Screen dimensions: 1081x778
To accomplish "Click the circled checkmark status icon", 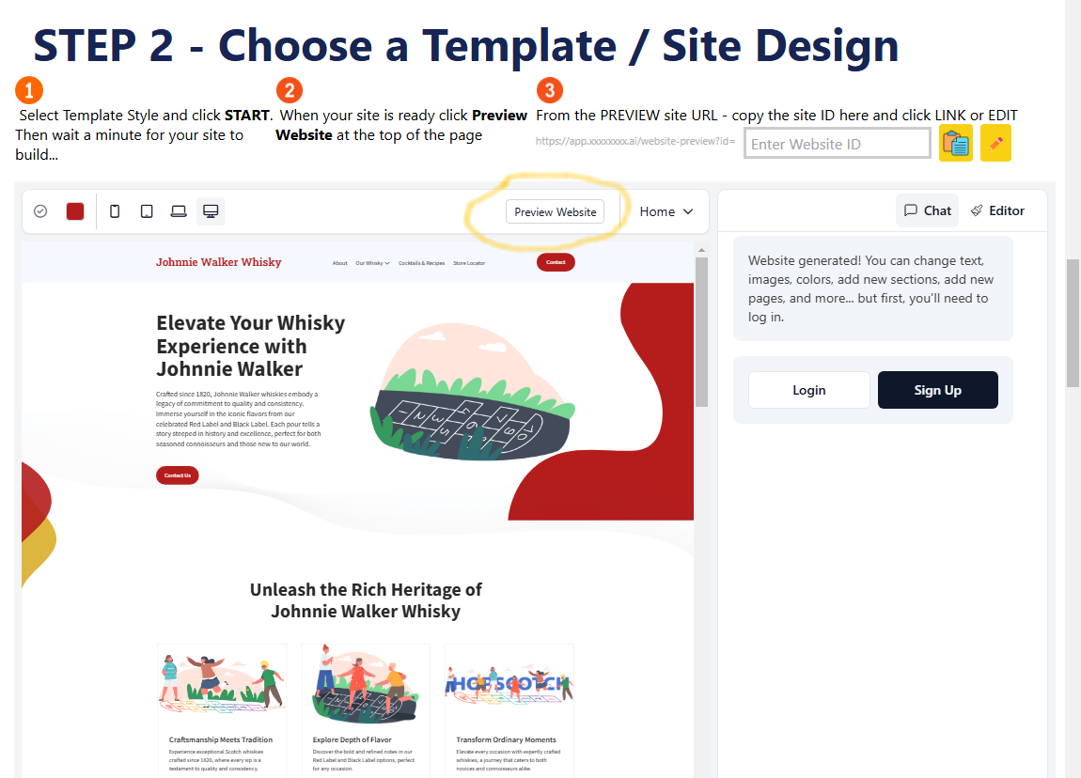I will point(40,210).
